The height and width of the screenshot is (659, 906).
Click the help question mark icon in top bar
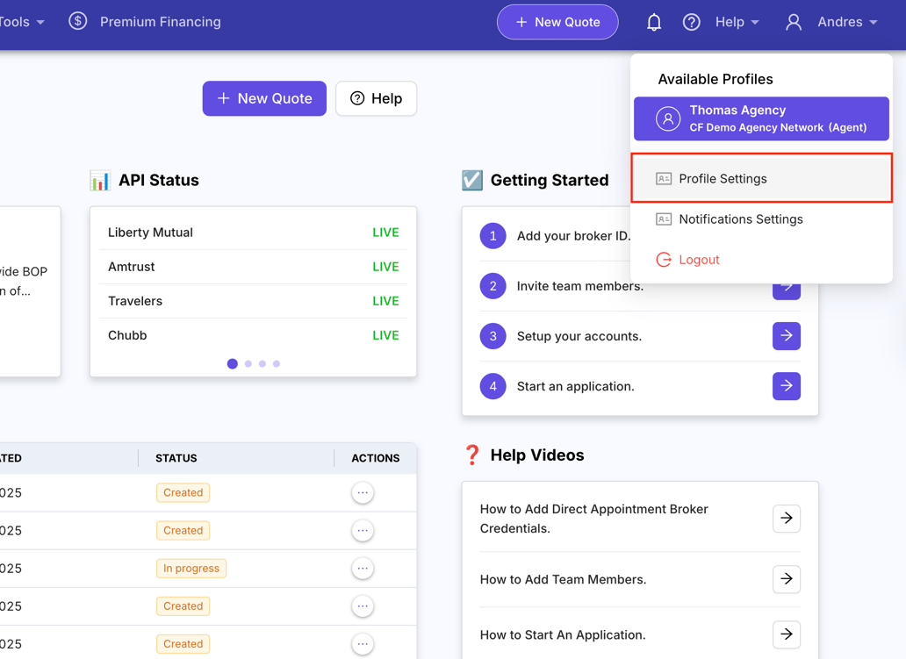(691, 22)
